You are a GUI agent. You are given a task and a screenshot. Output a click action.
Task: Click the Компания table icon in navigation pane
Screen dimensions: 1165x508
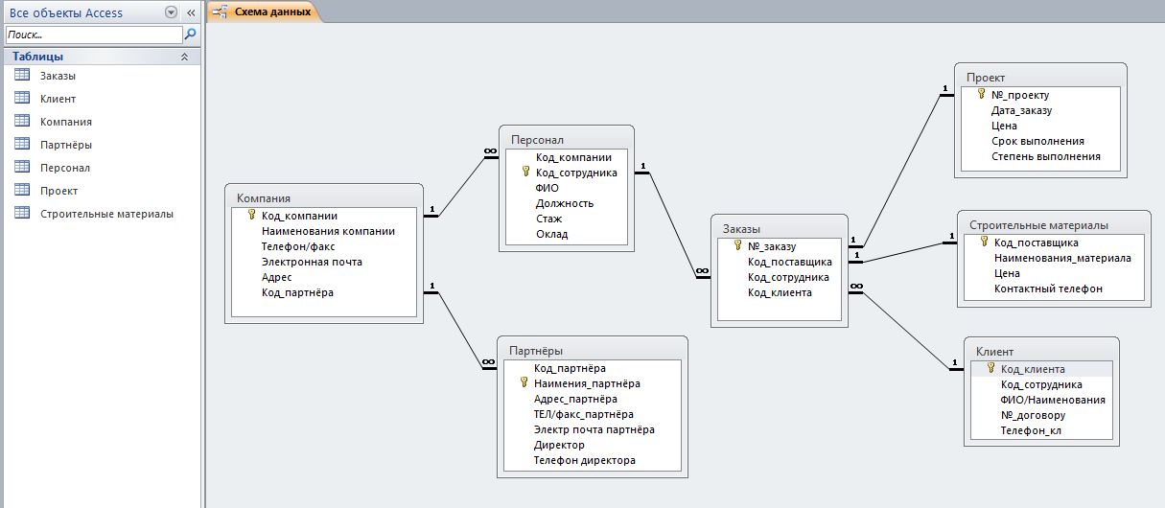22,122
